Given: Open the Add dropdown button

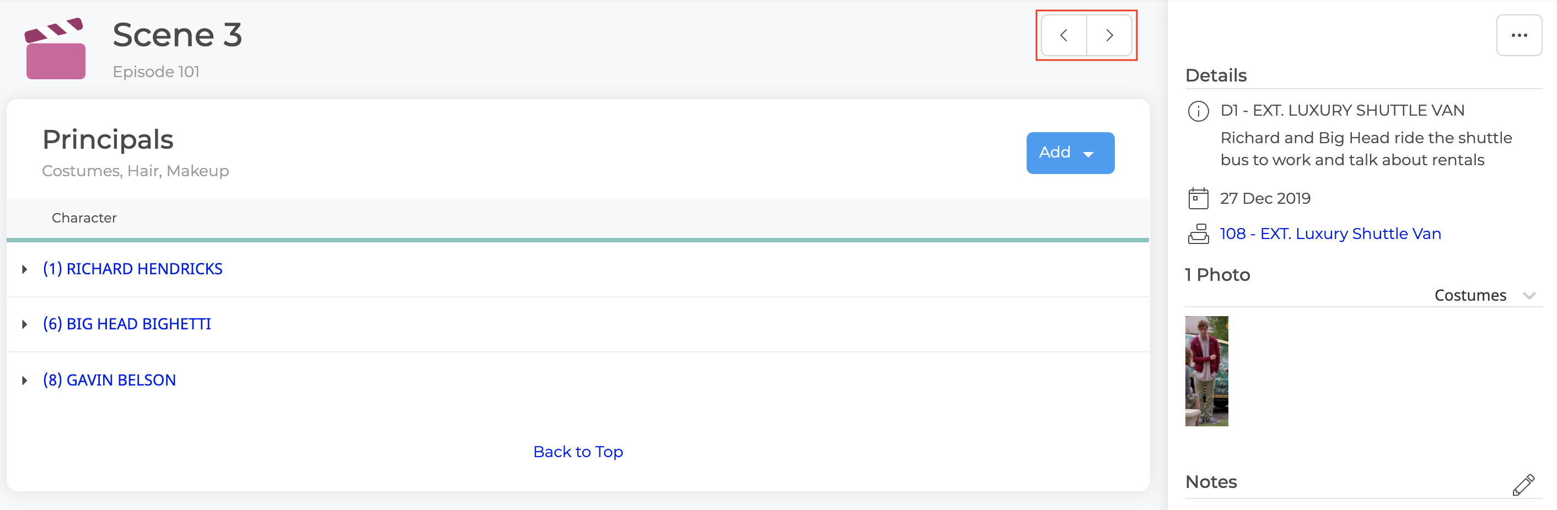Looking at the screenshot, I should 1070,153.
